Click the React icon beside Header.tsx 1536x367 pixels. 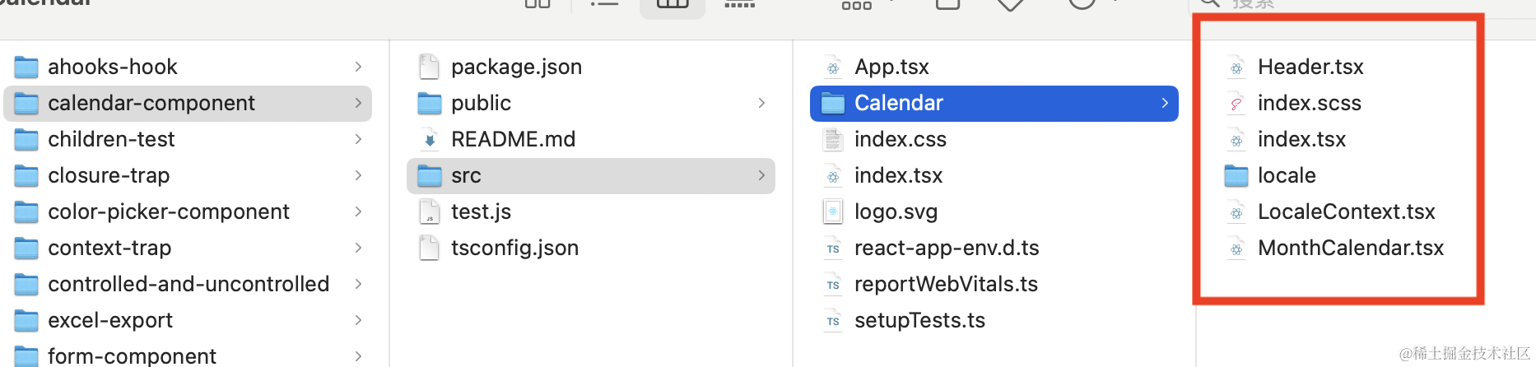tap(1236, 67)
